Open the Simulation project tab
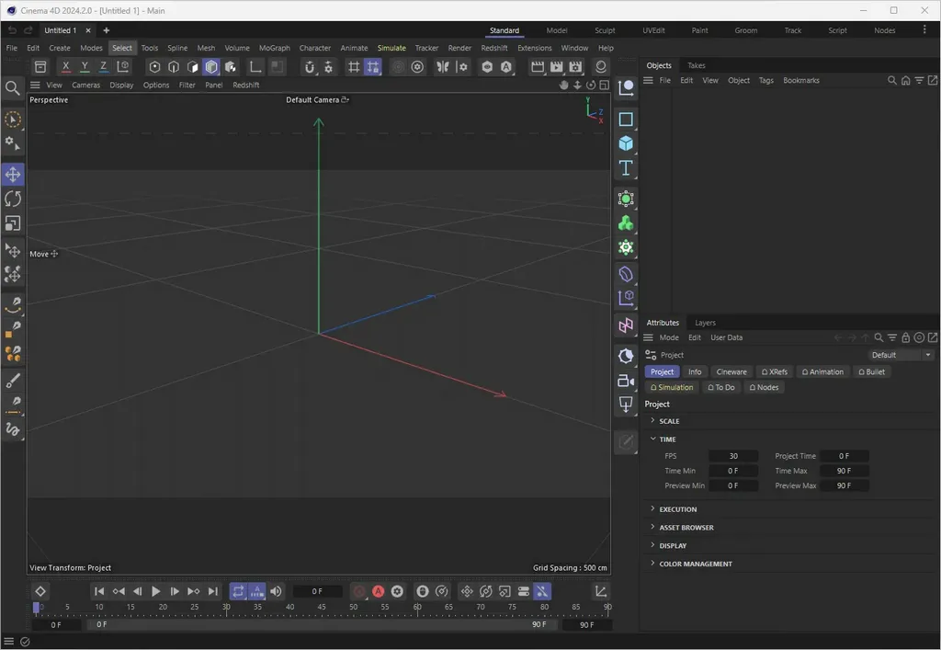941x650 pixels. click(672, 388)
